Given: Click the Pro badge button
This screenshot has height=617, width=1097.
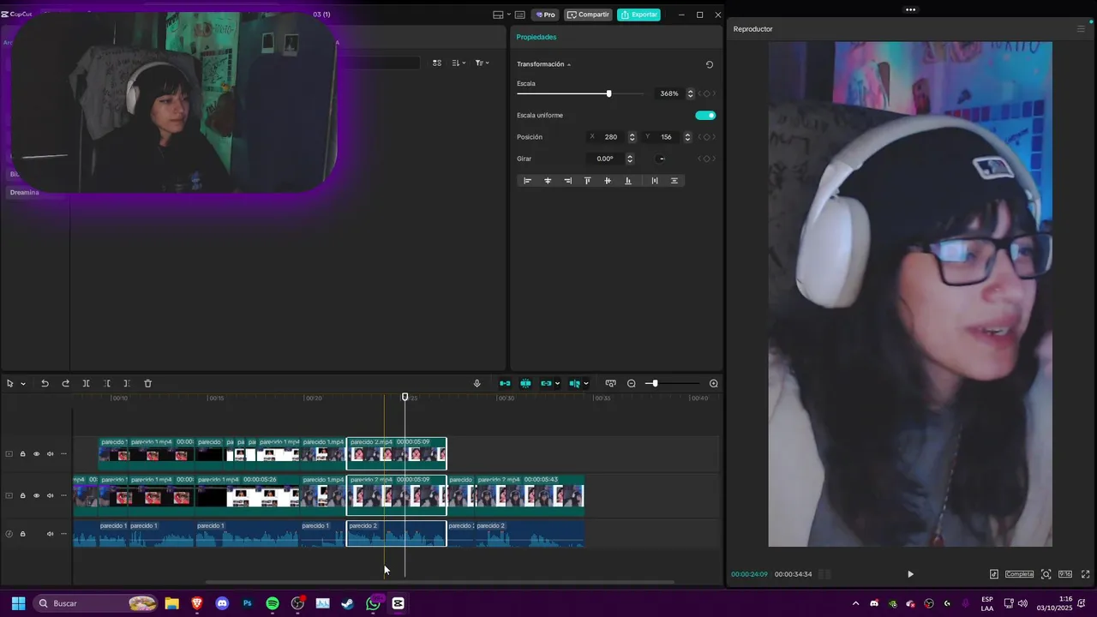Looking at the screenshot, I should [x=545, y=15].
